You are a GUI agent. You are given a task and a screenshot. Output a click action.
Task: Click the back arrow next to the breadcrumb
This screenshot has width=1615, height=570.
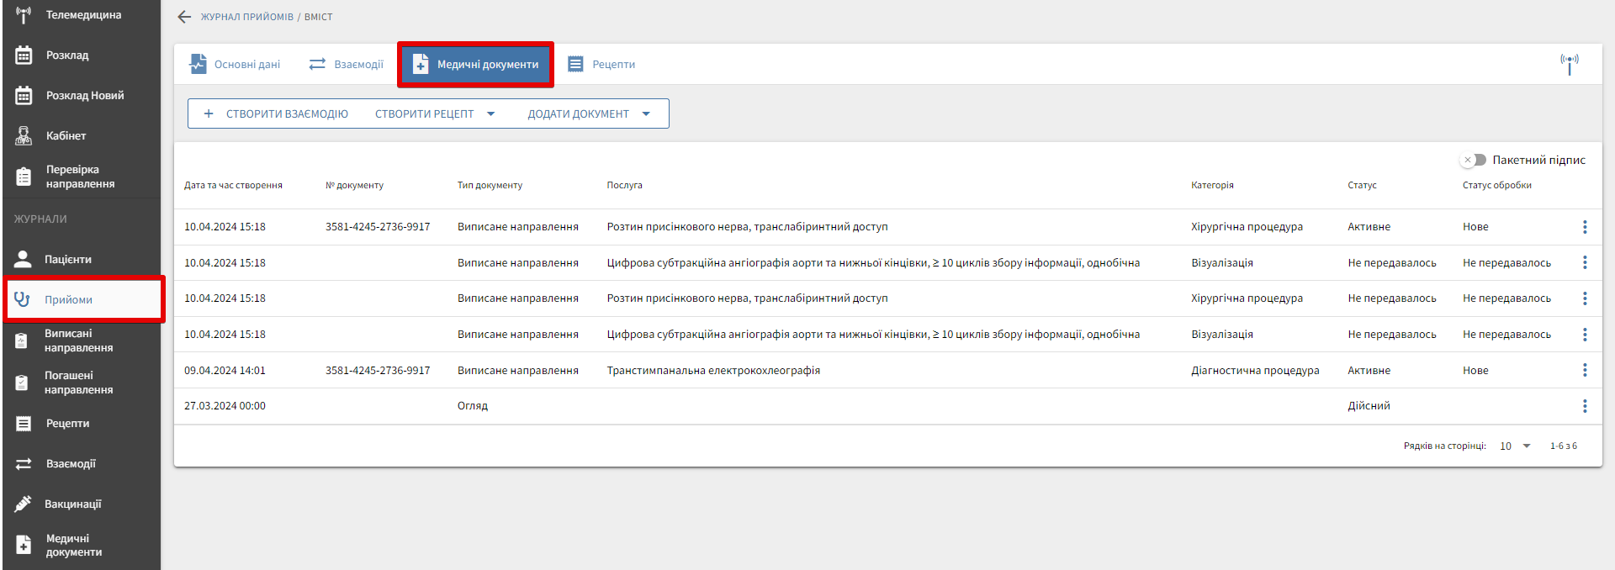click(x=184, y=17)
